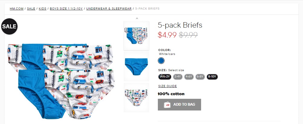The height and width of the screenshot is (124, 303).
Task: Choose size 6-8Y
Action: [200, 77]
